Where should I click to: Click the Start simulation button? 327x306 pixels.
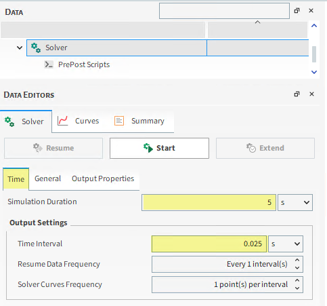click(x=159, y=148)
